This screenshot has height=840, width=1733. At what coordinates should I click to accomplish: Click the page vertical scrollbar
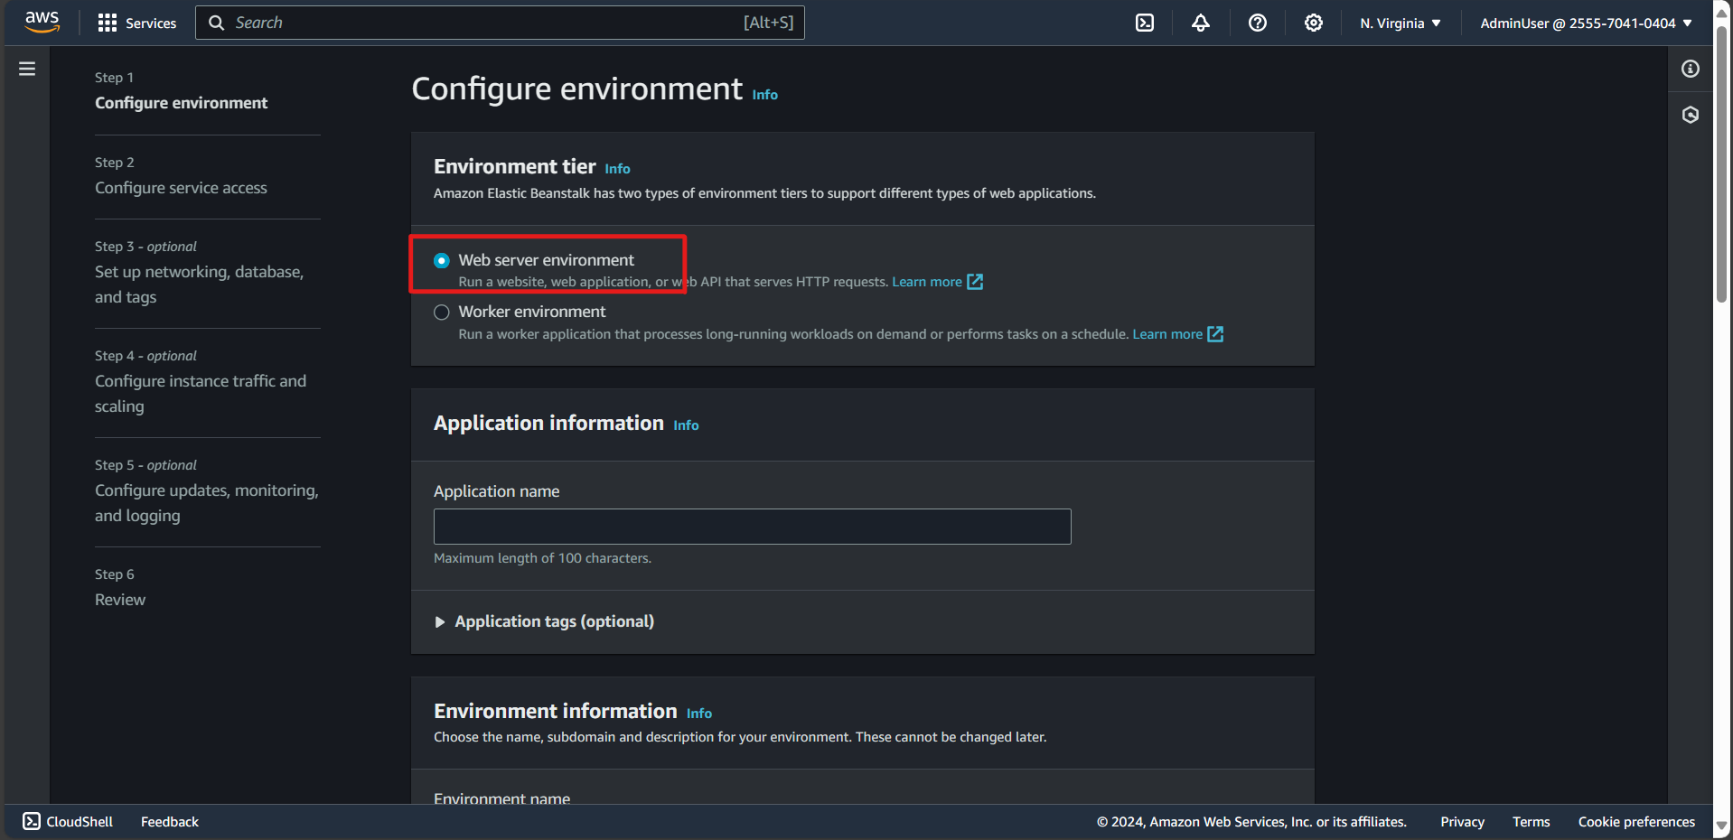[1722, 163]
